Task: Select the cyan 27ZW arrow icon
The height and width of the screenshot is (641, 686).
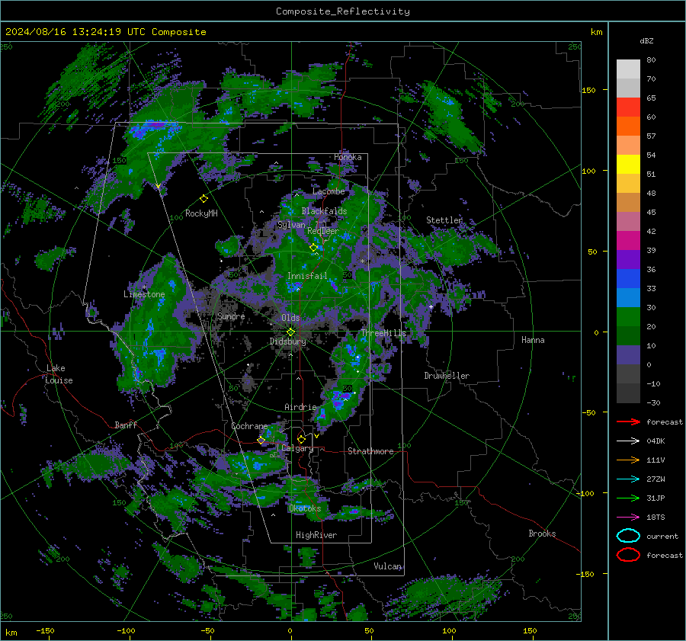Action: pyautogui.click(x=628, y=479)
